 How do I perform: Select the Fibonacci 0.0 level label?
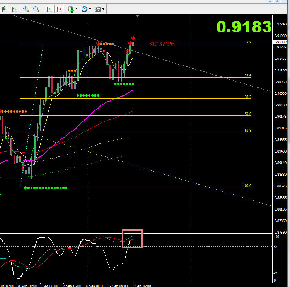tap(249, 42)
